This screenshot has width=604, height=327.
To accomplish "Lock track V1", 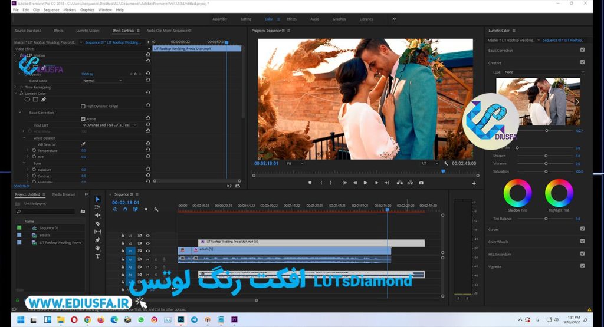I will click(x=123, y=251).
